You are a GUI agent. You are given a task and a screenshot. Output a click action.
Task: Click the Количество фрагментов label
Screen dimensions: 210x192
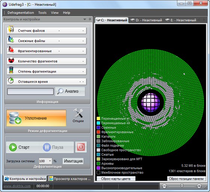click(37, 61)
